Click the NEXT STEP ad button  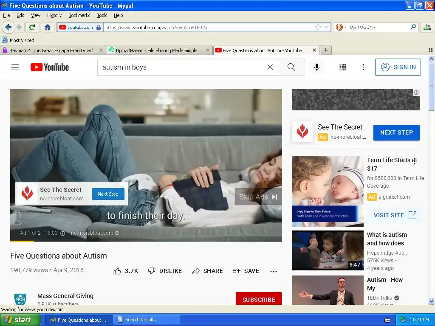click(396, 132)
